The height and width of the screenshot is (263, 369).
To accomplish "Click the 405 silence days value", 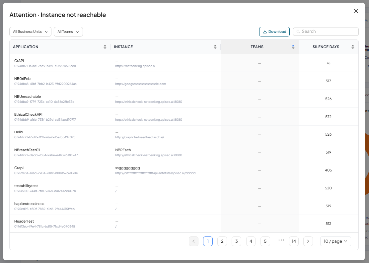I will click(328, 170).
